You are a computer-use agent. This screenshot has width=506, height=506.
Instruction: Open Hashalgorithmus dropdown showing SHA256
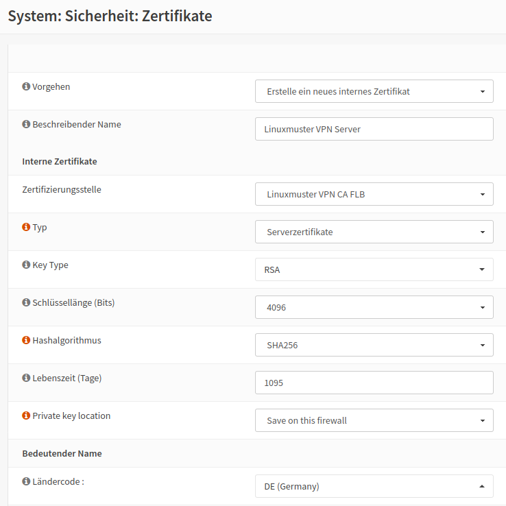point(374,345)
